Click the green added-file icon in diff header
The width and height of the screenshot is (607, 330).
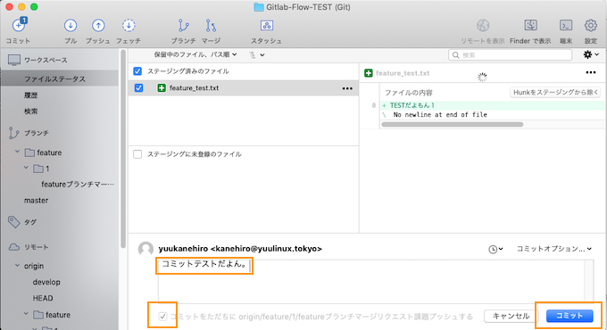coord(369,73)
